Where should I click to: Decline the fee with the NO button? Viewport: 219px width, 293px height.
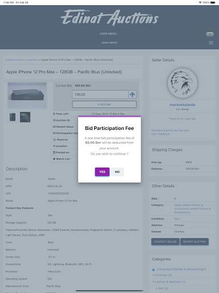117,172
